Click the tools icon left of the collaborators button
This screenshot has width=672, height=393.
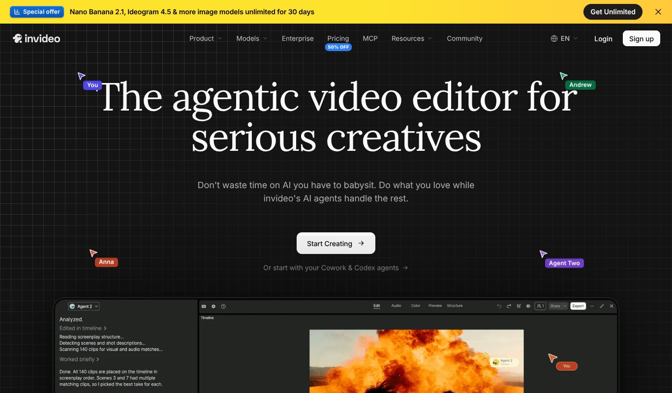click(x=519, y=306)
